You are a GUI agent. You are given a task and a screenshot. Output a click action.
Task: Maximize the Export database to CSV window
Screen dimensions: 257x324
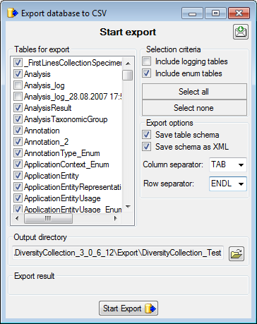pos(215,13)
